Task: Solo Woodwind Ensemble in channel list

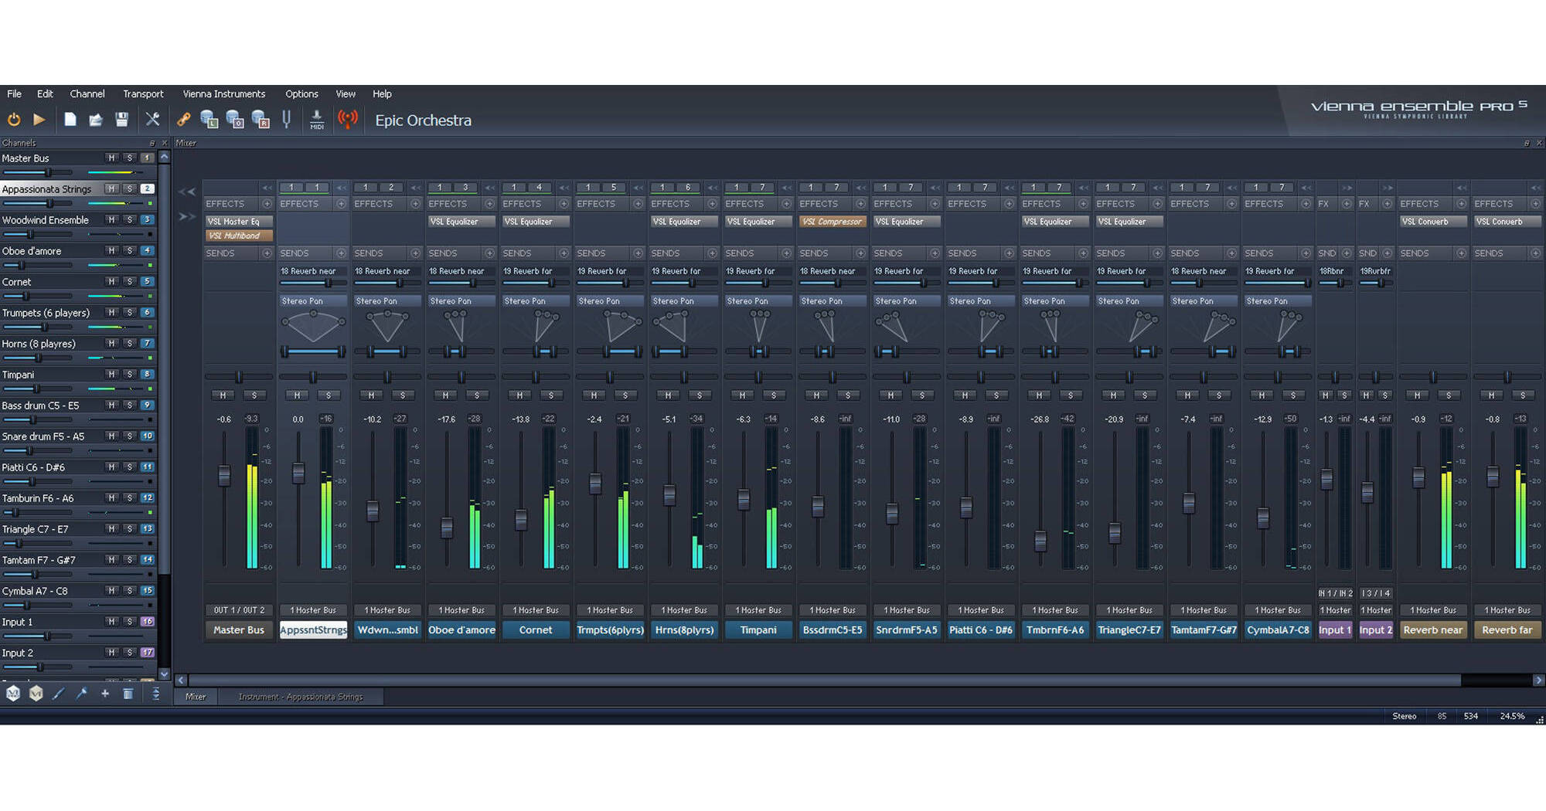Action: [130, 219]
